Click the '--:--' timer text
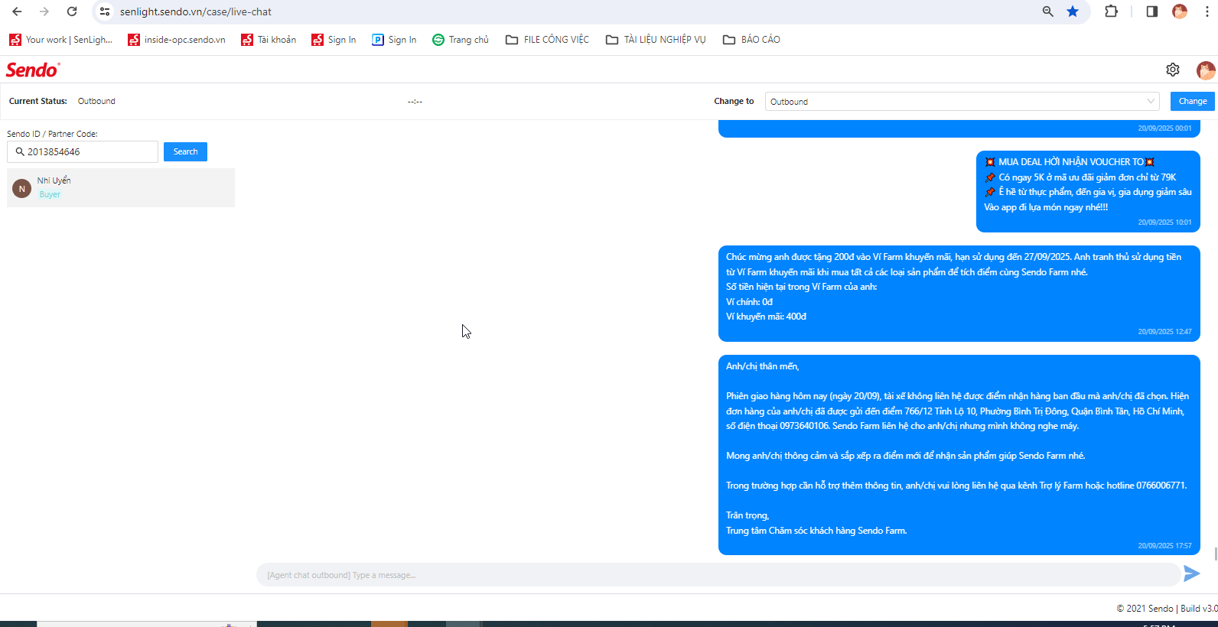 415,102
